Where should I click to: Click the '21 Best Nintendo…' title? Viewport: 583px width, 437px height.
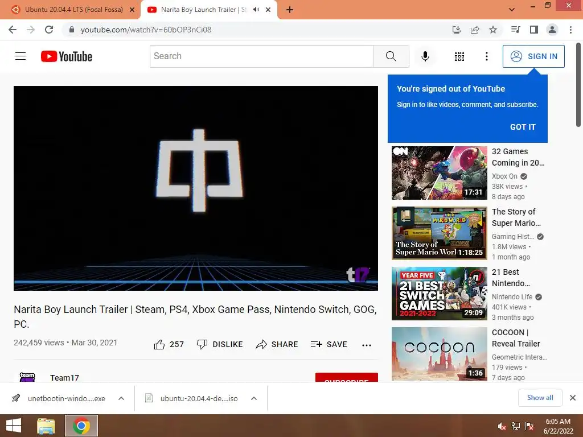tap(511, 278)
